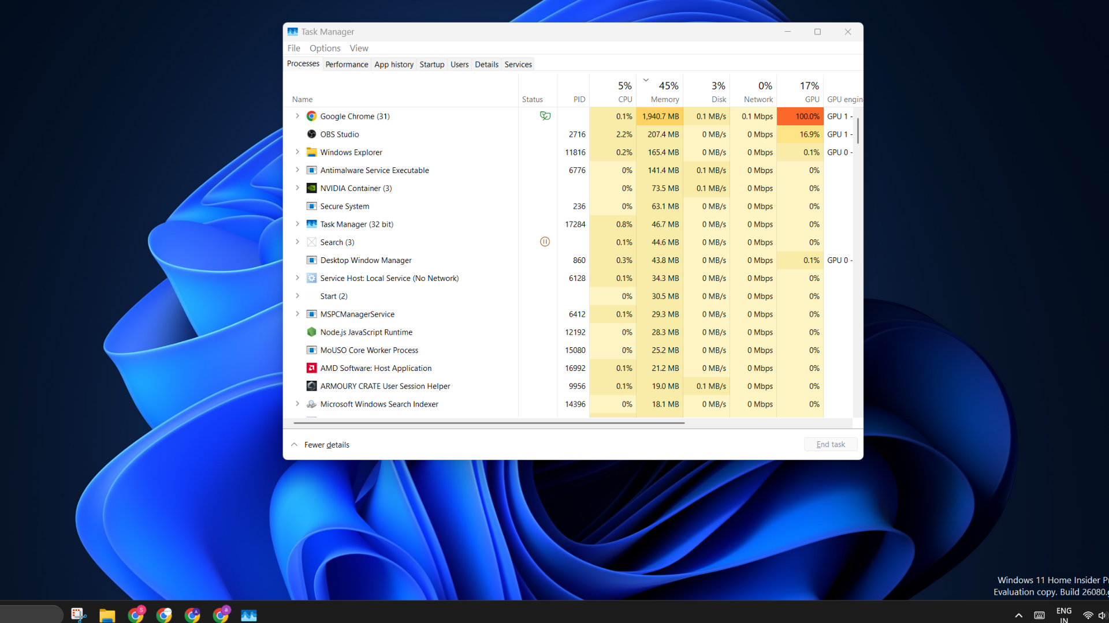This screenshot has width=1109, height=623.
Task: Switch to the Startup tab
Action: (432, 64)
